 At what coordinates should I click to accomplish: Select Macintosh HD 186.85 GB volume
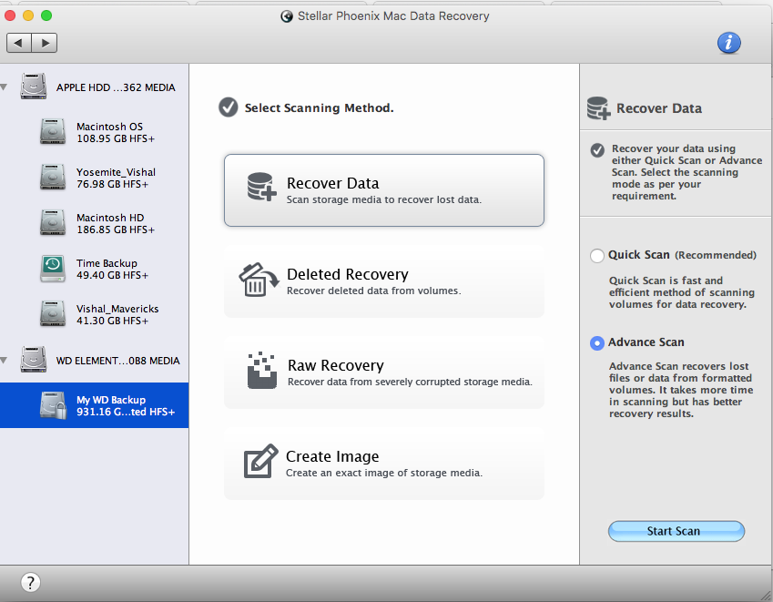(x=94, y=223)
